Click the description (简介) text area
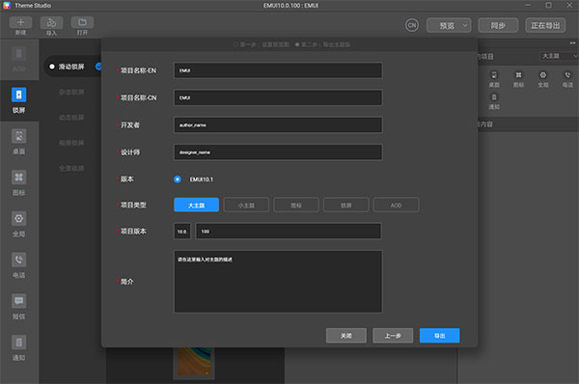579x384 pixels. point(278,282)
